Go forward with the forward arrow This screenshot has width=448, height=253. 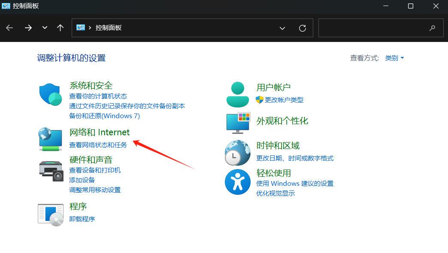click(x=28, y=28)
